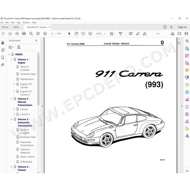Print the document using printer icon
The height and width of the screenshot is (190, 190).
click(24, 34)
